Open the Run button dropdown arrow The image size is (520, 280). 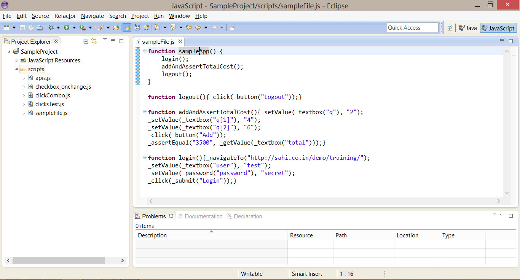pyautogui.click(x=74, y=28)
